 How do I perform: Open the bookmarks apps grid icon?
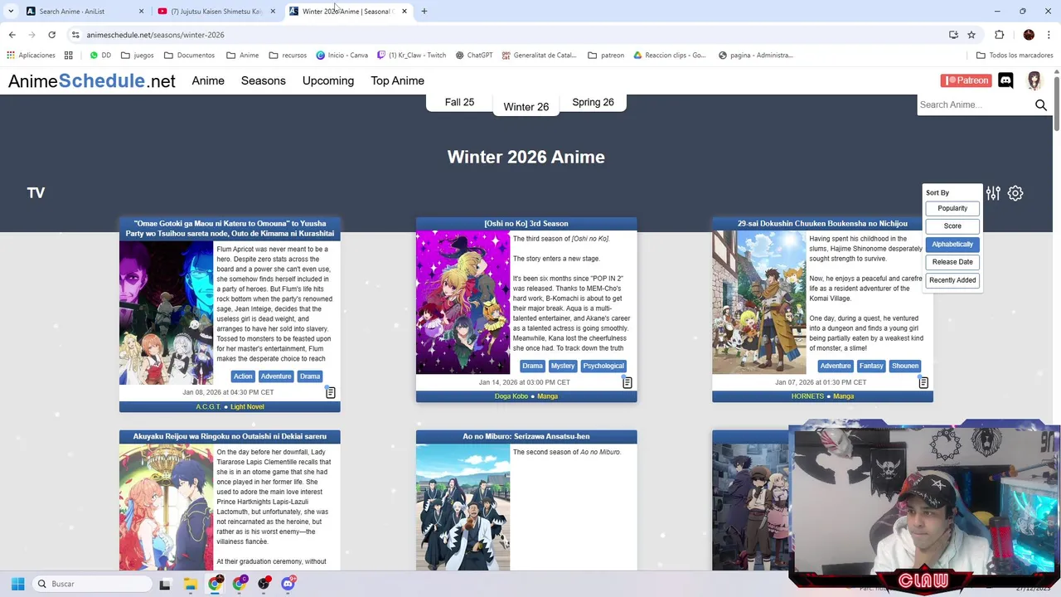[x=68, y=56]
